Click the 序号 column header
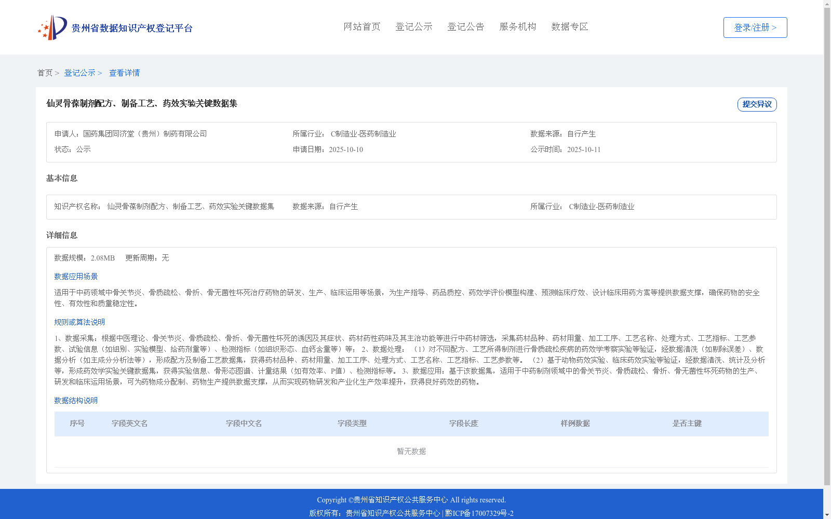The height and width of the screenshot is (519, 831). click(77, 424)
